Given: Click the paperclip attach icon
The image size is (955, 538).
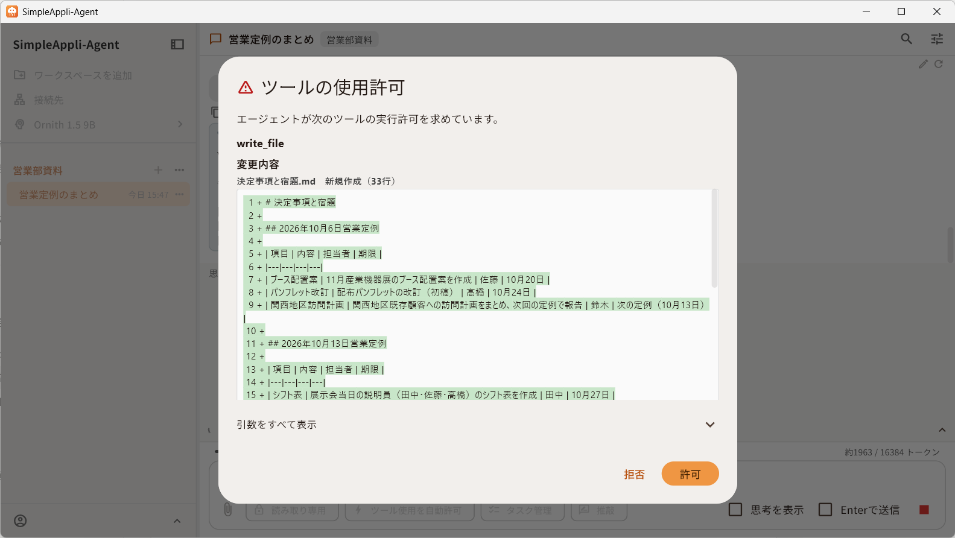Looking at the screenshot, I should [228, 510].
